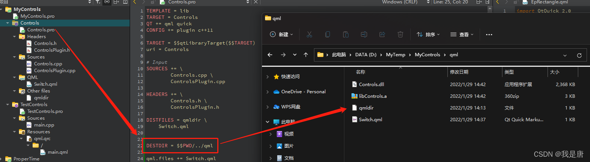This screenshot has width=590, height=162.
Task: Open OneDrive - Personal in sidebar
Action: pyautogui.click(x=303, y=92)
